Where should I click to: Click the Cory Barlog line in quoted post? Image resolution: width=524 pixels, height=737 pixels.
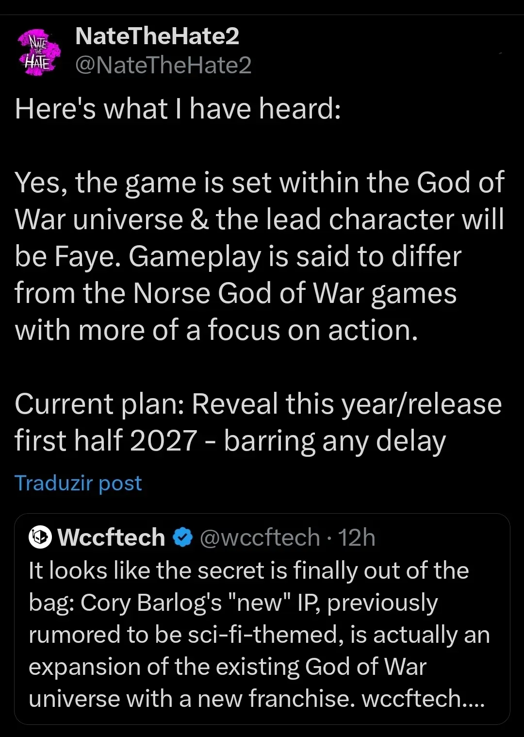pos(233,603)
